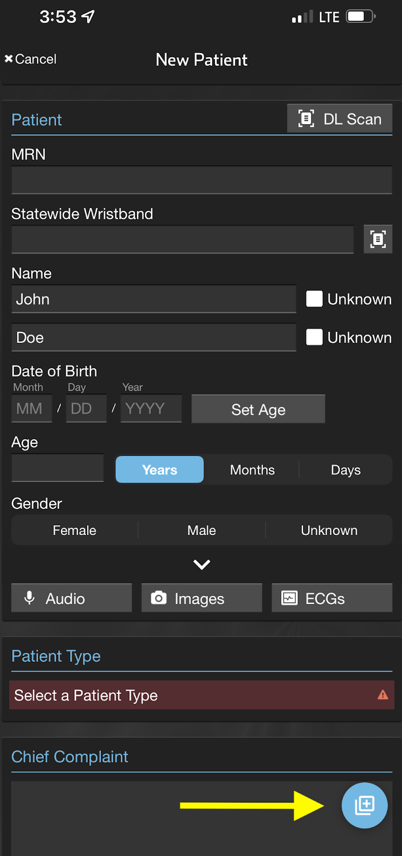
Task: Edit the last name field containing Doe
Action: click(153, 338)
